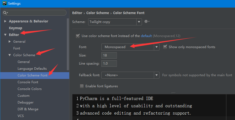Image resolution: width=235 pixels, height=120 pixels.
Task: Click the Fallback font dropdown arrow
Action: point(157,75)
